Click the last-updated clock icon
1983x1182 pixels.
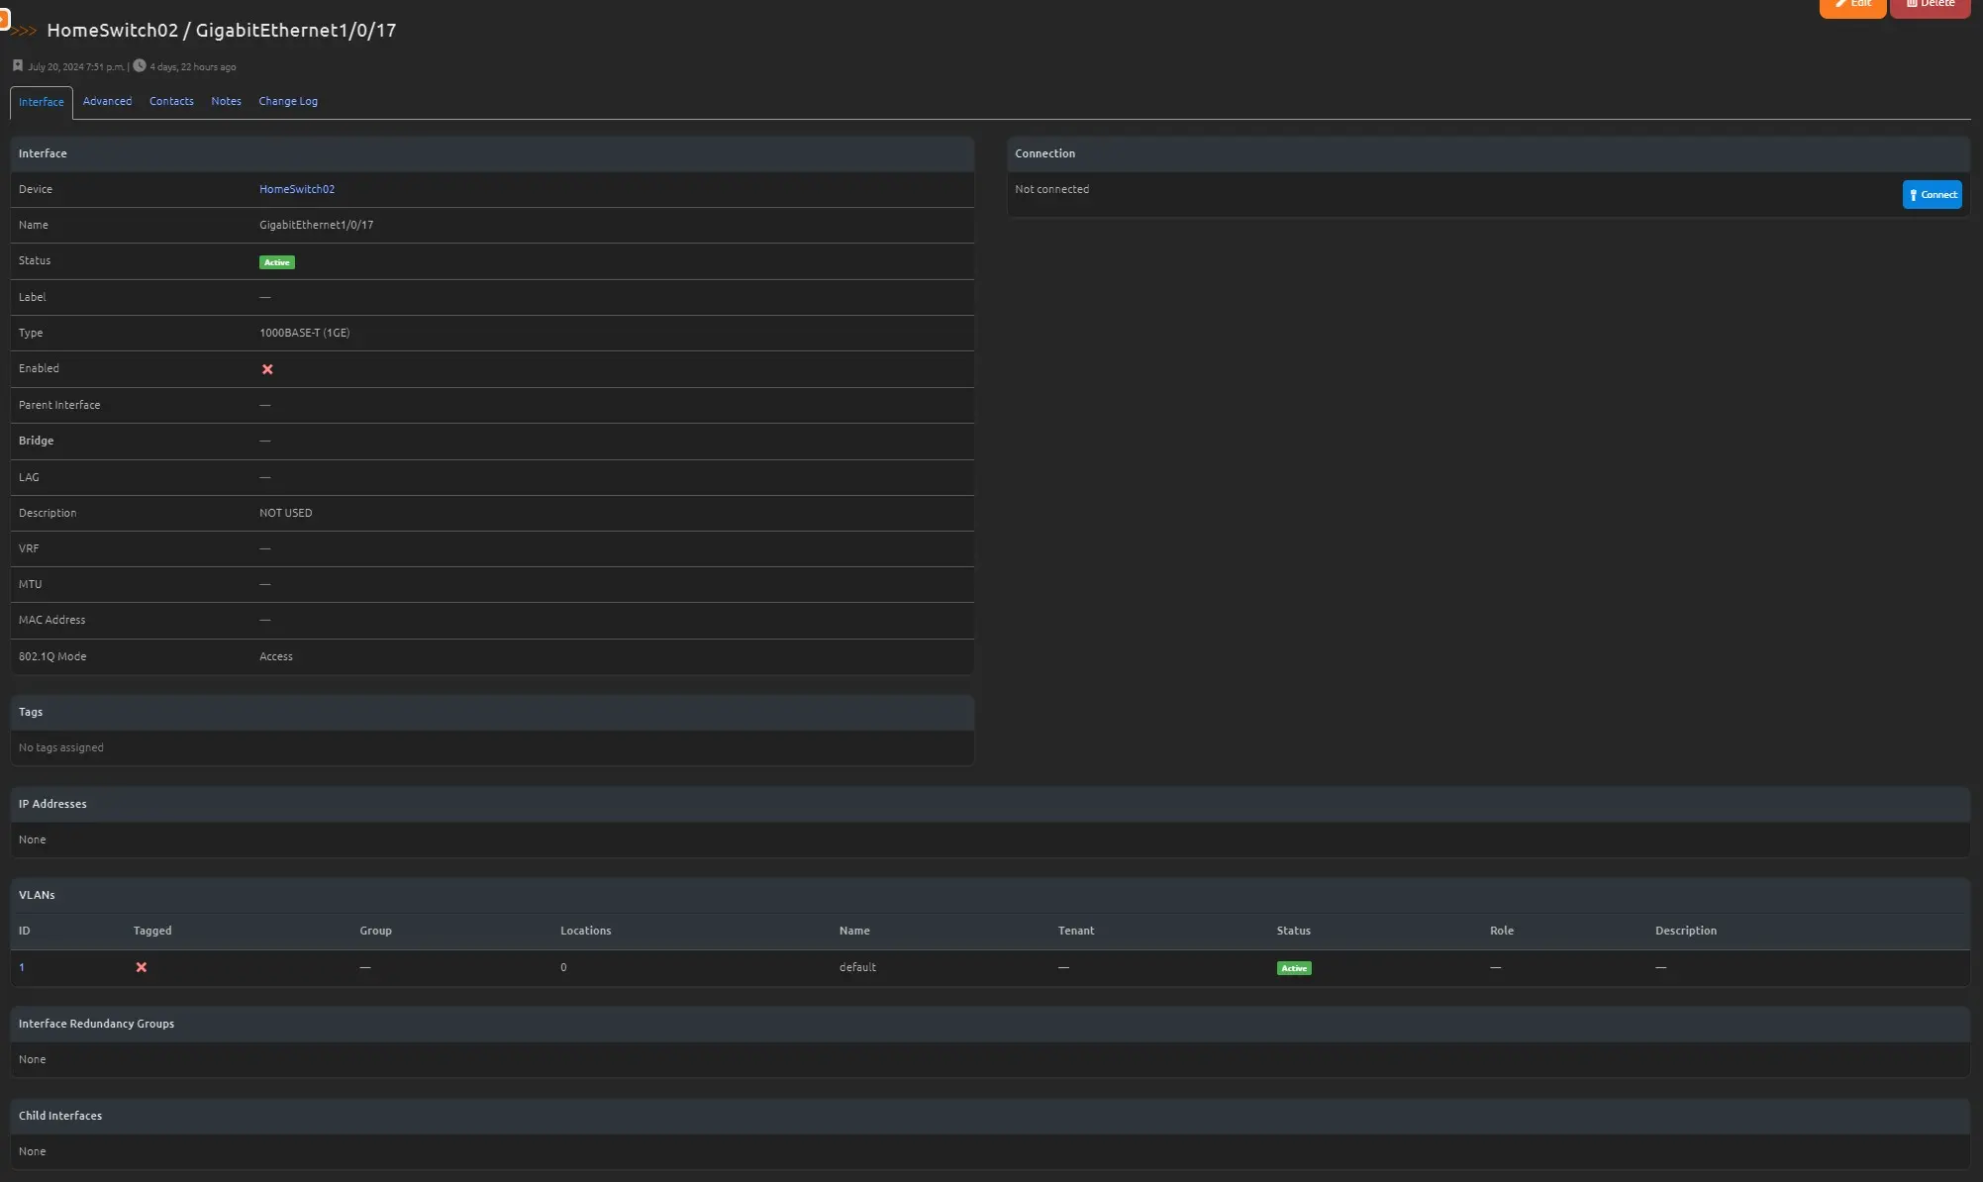[140, 66]
